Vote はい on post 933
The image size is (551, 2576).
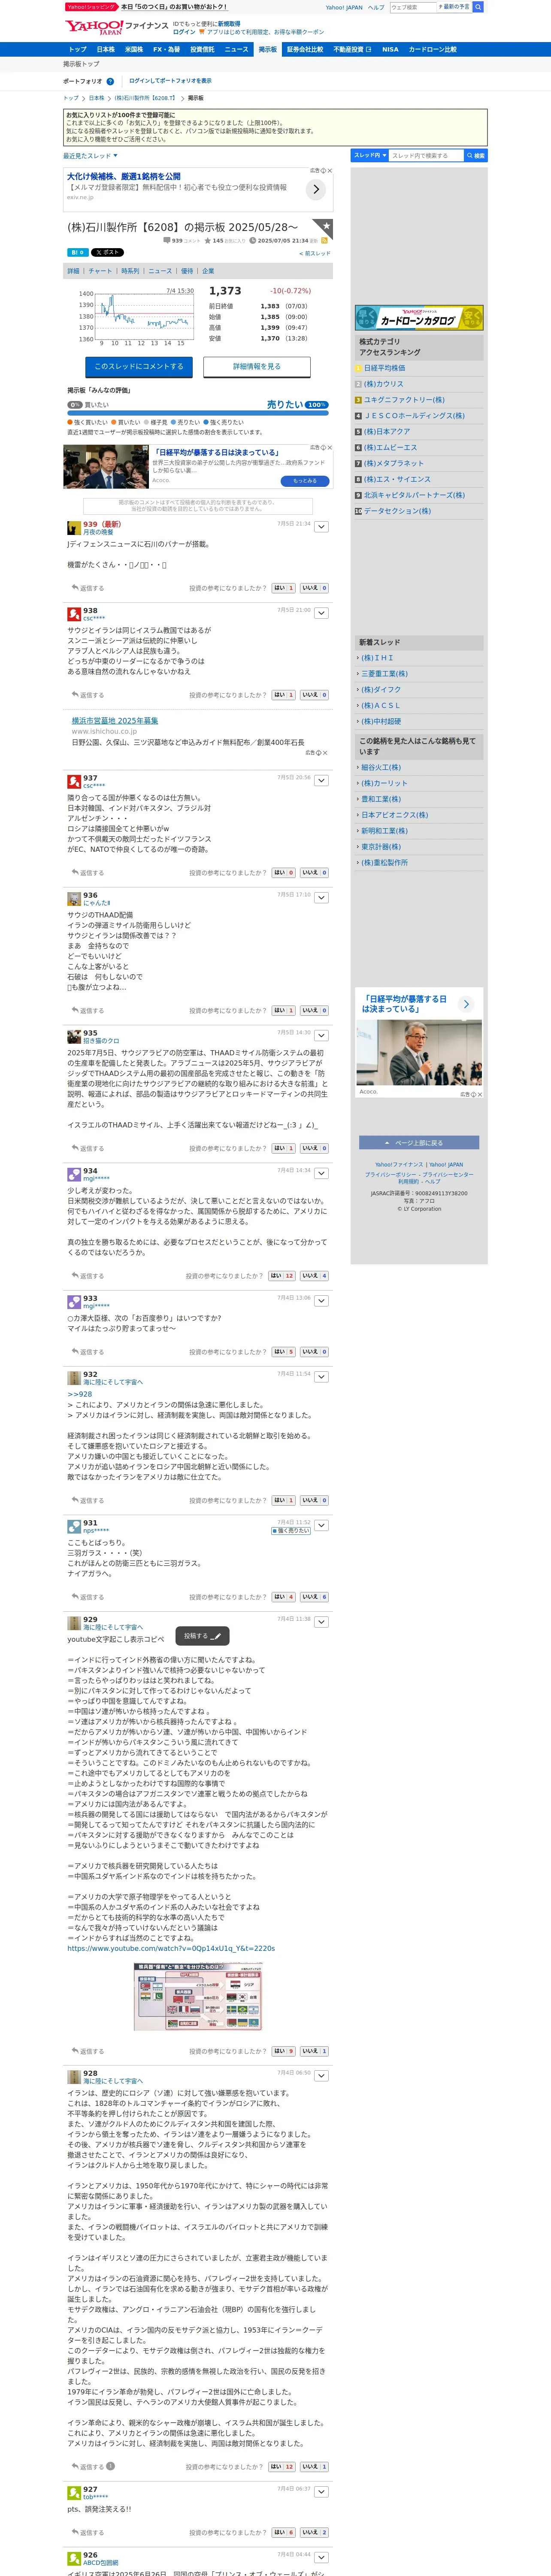[284, 1352]
